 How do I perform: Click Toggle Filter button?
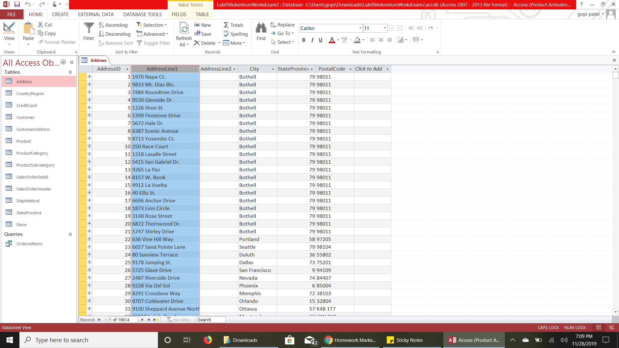click(x=153, y=43)
